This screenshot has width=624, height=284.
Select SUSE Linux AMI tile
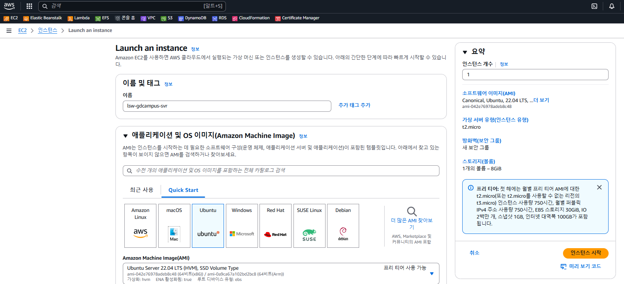[309, 226]
